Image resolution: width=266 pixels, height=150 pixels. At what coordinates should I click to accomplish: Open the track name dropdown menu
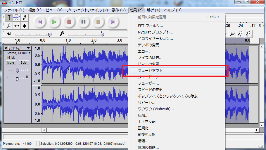[19, 48]
